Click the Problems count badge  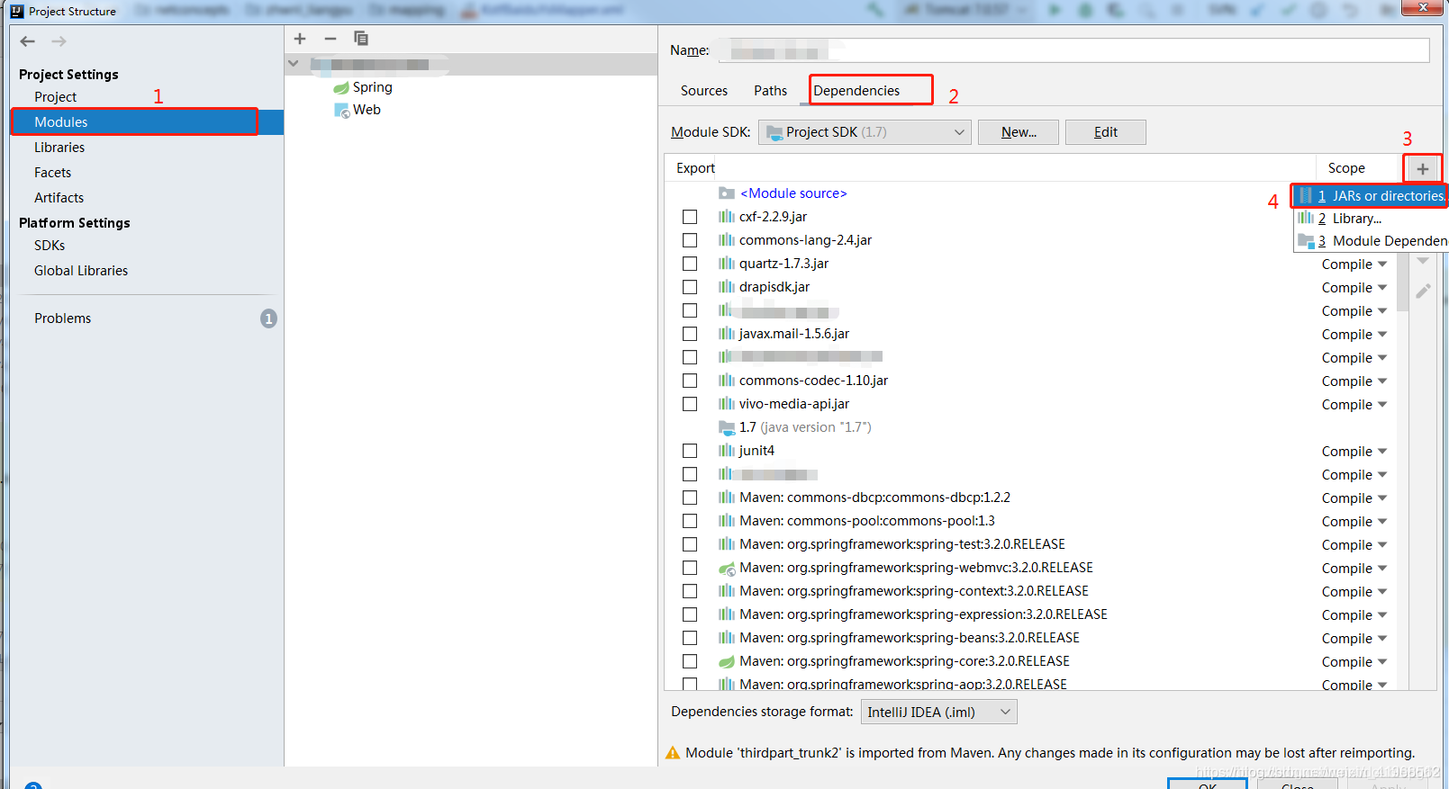(268, 318)
